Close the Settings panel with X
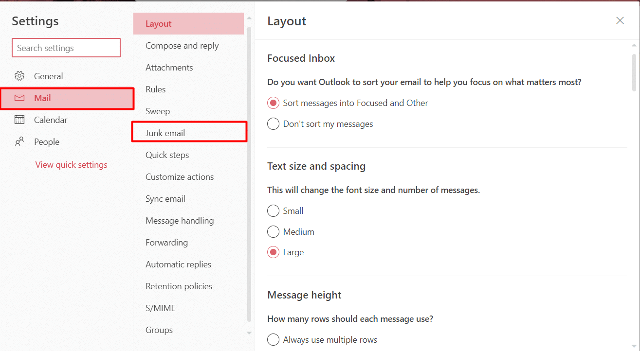 pos(620,20)
